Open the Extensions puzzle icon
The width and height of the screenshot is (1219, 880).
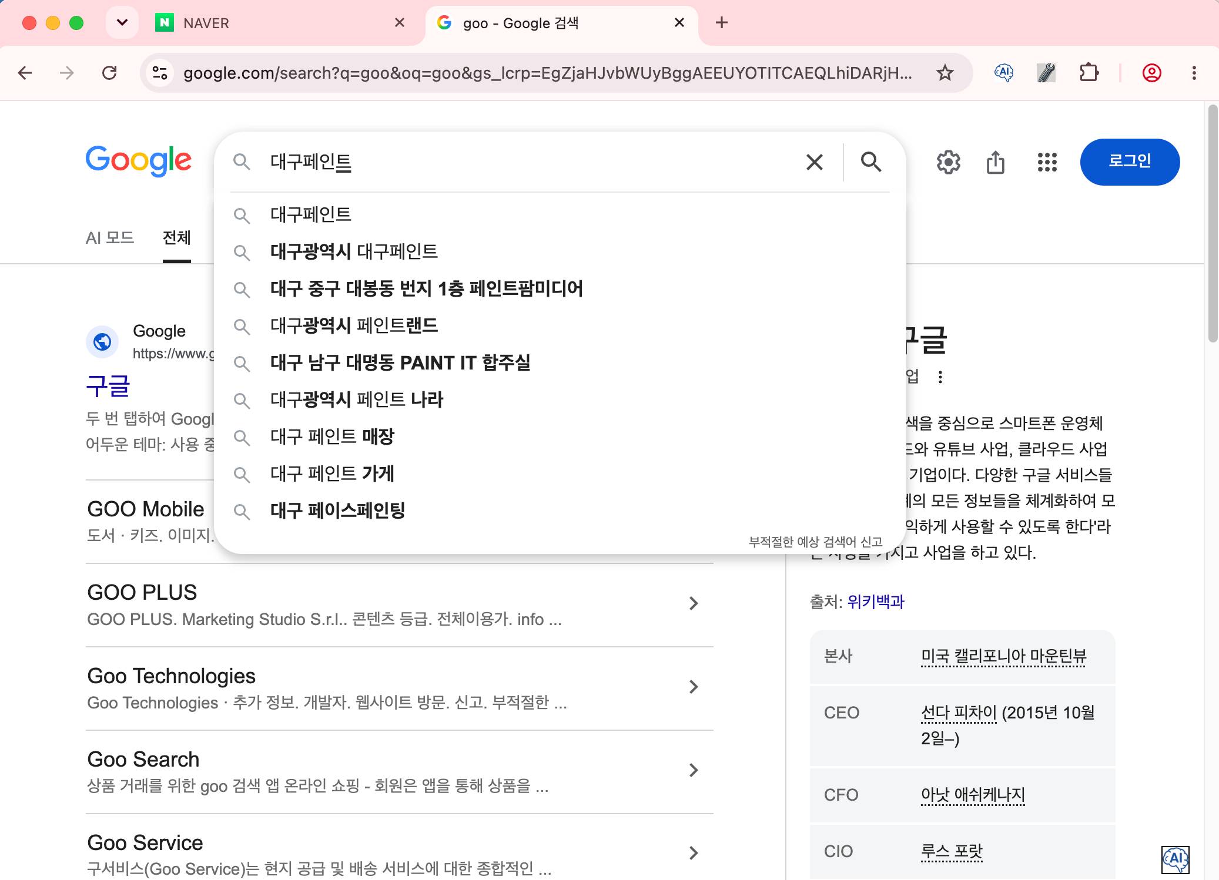click(x=1089, y=73)
